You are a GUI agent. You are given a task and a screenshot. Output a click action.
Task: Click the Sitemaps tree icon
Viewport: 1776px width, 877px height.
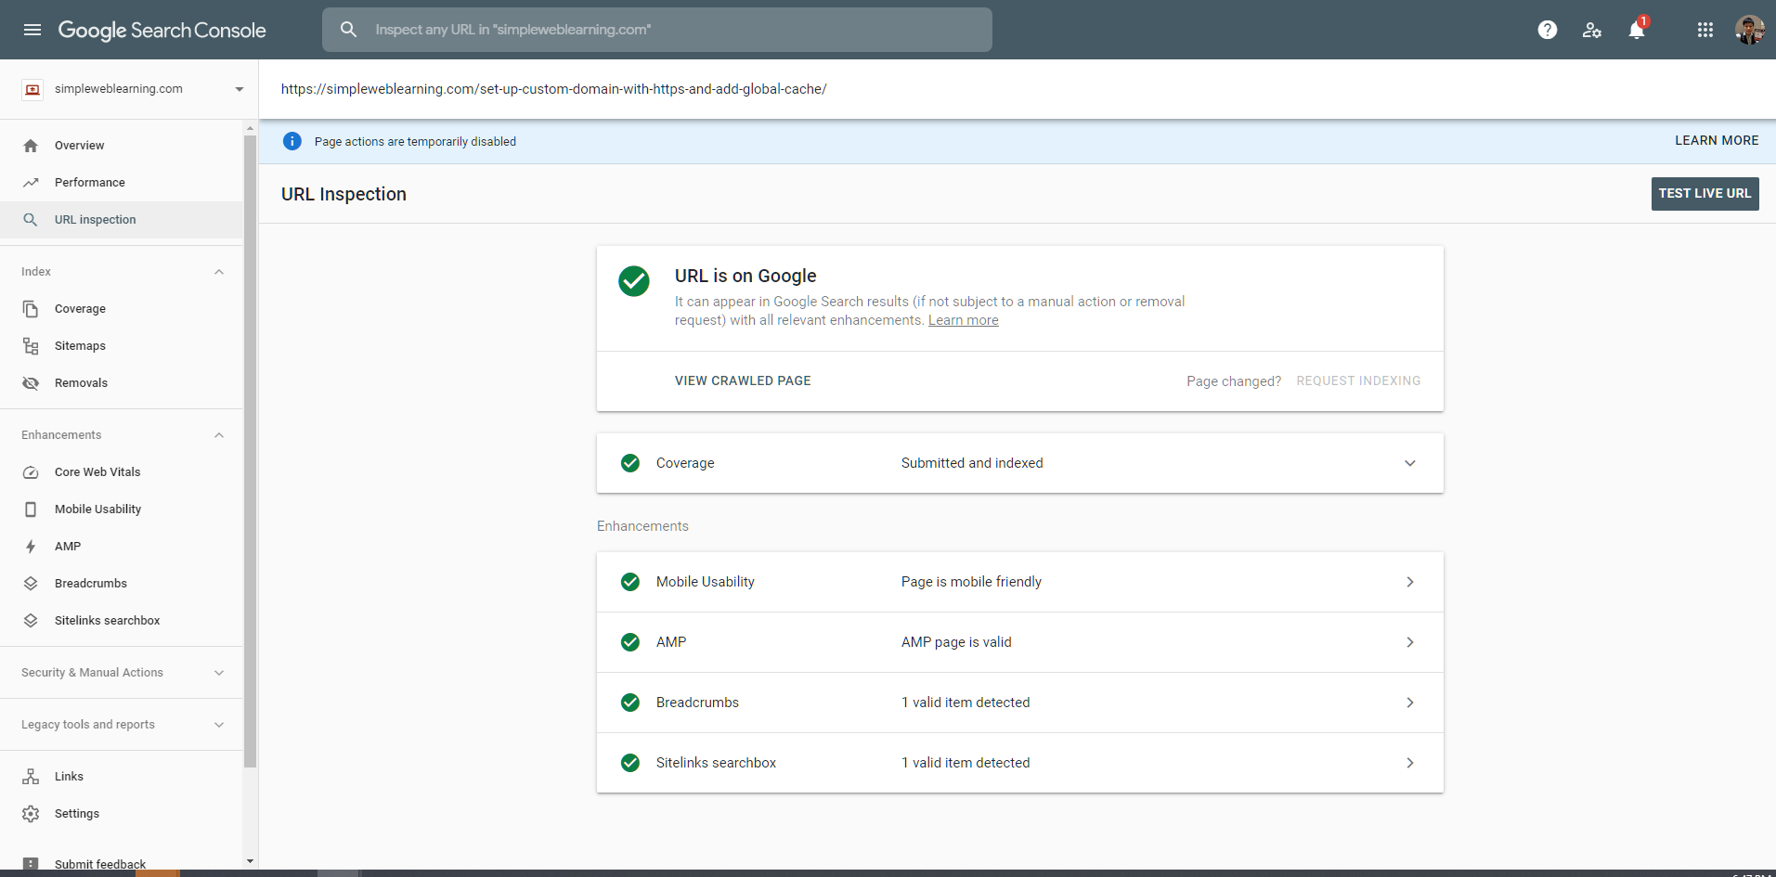click(31, 346)
